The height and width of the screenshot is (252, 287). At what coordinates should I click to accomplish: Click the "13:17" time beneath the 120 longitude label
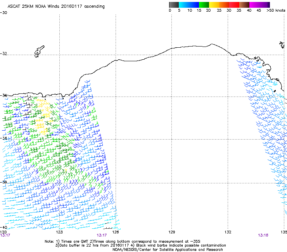[x=5, y=235]
